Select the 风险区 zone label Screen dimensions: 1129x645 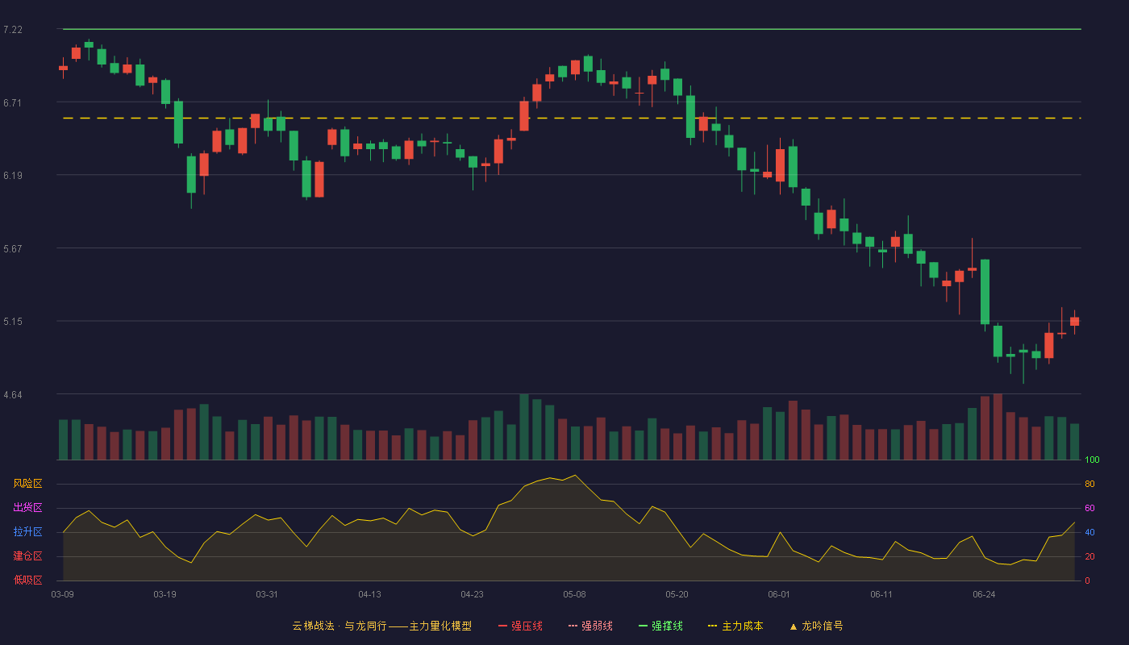tap(27, 484)
